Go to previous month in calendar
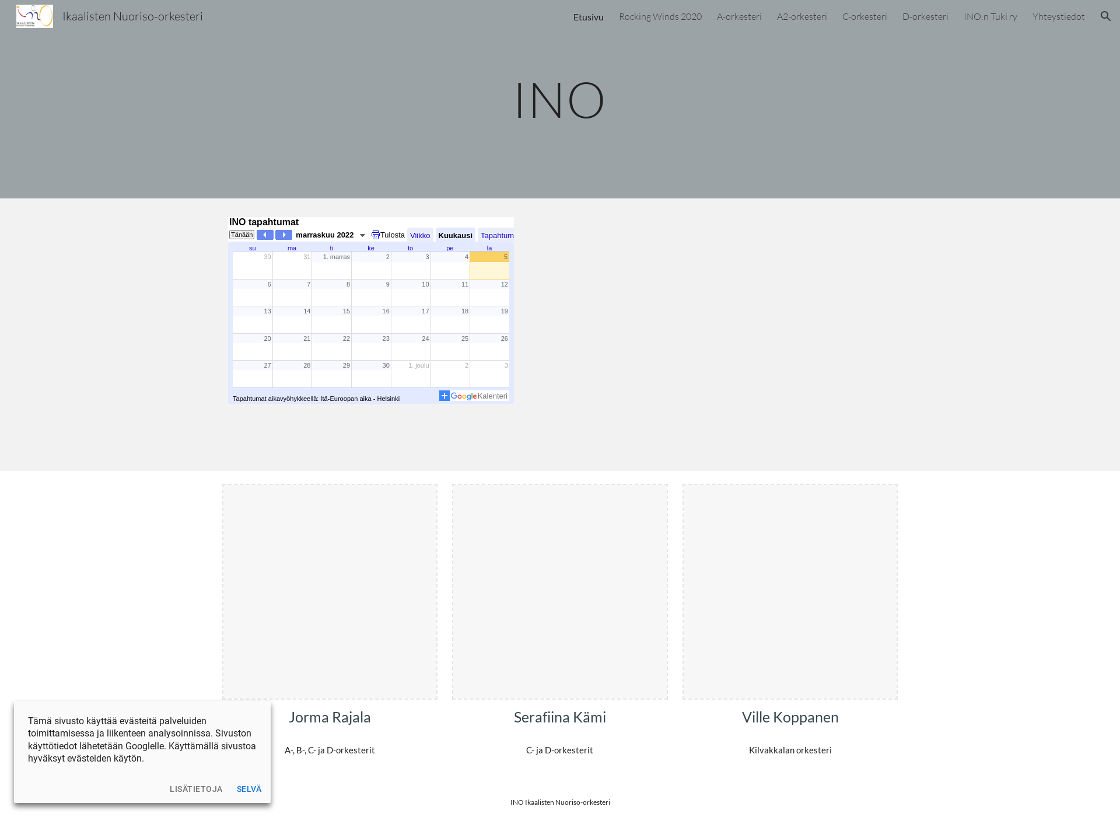Image resolution: width=1120 pixels, height=817 pixels. [x=265, y=235]
